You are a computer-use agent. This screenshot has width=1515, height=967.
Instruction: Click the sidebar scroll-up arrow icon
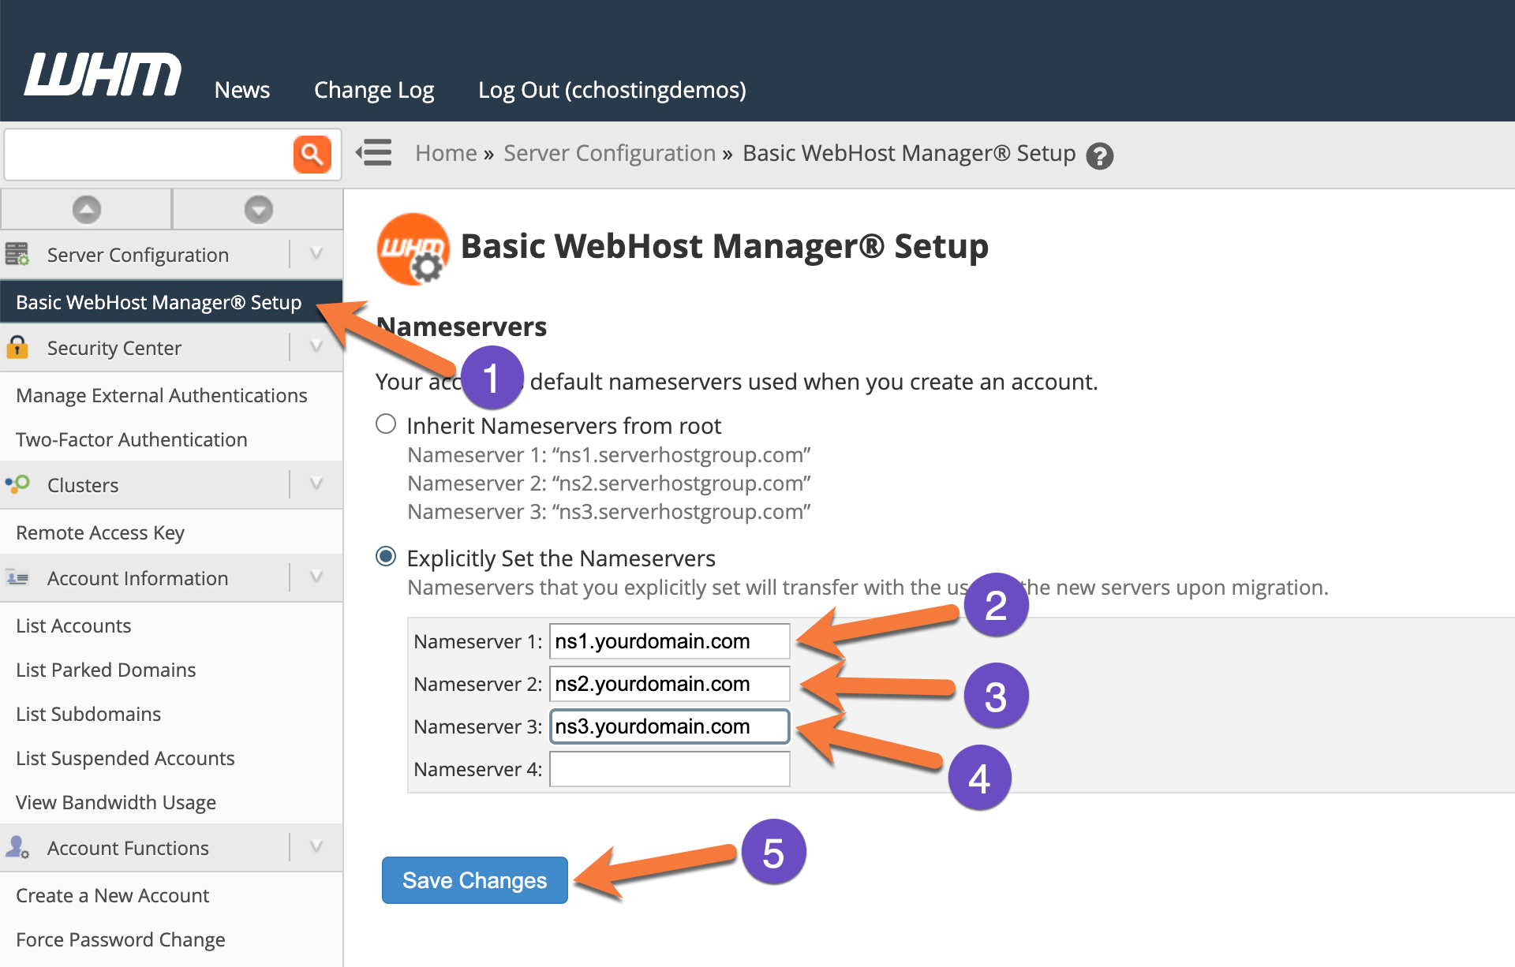click(x=87, y=210)
